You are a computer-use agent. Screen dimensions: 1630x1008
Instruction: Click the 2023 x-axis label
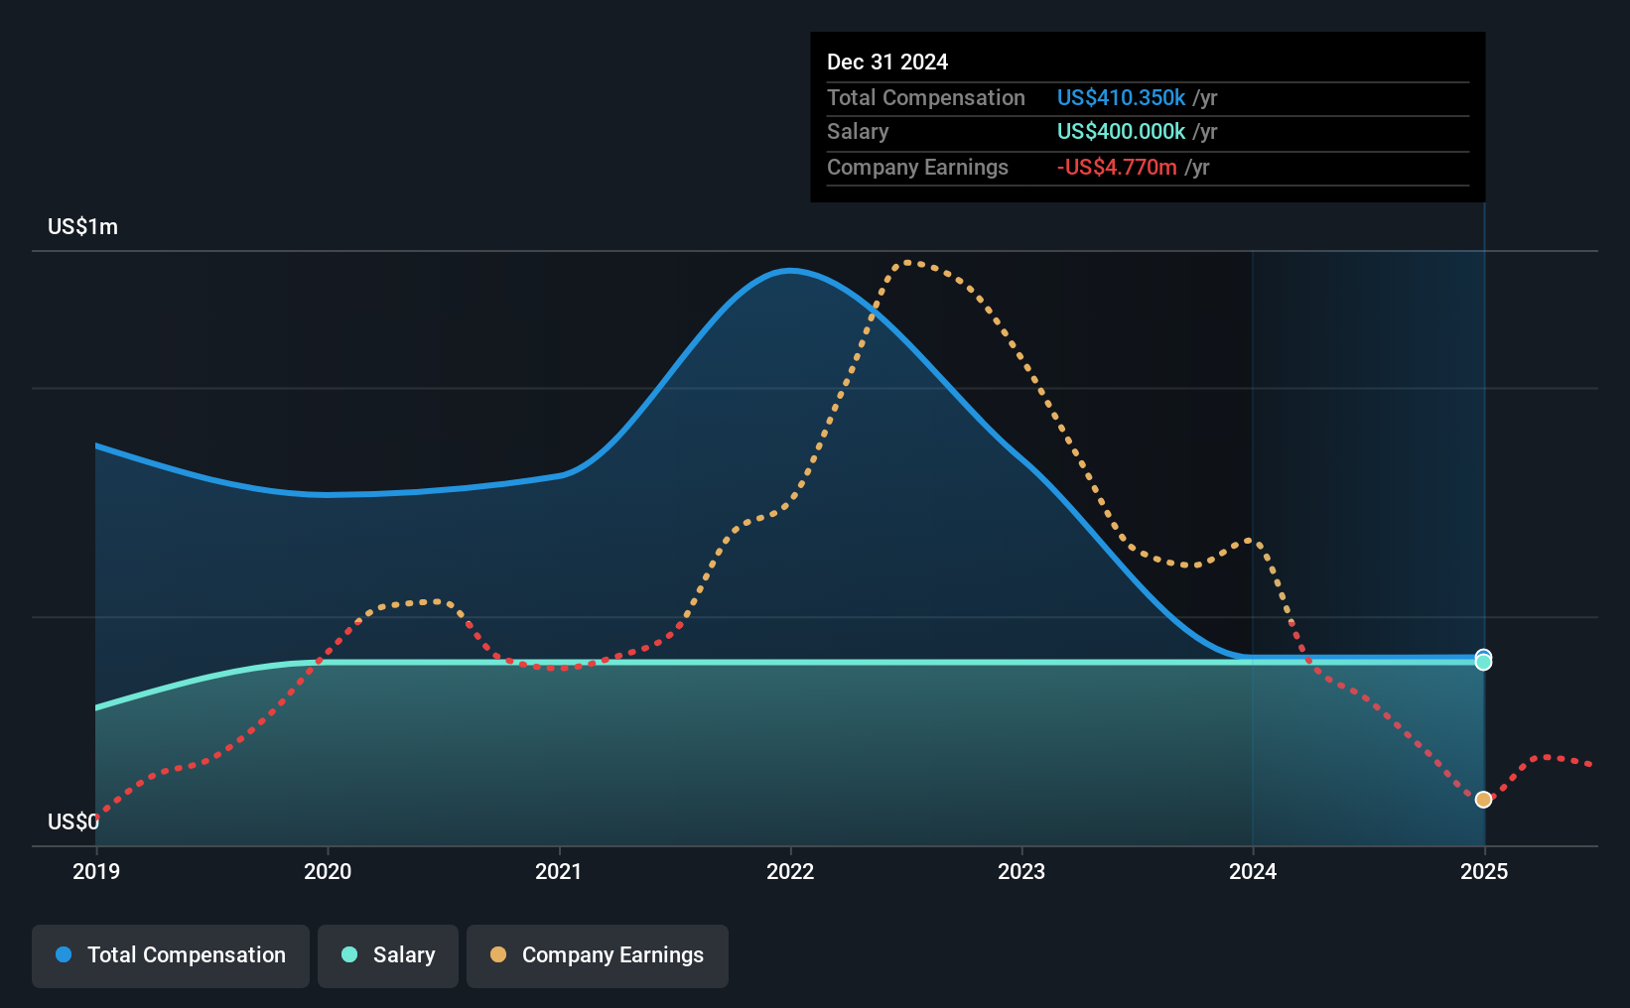tap(1021, 871)
